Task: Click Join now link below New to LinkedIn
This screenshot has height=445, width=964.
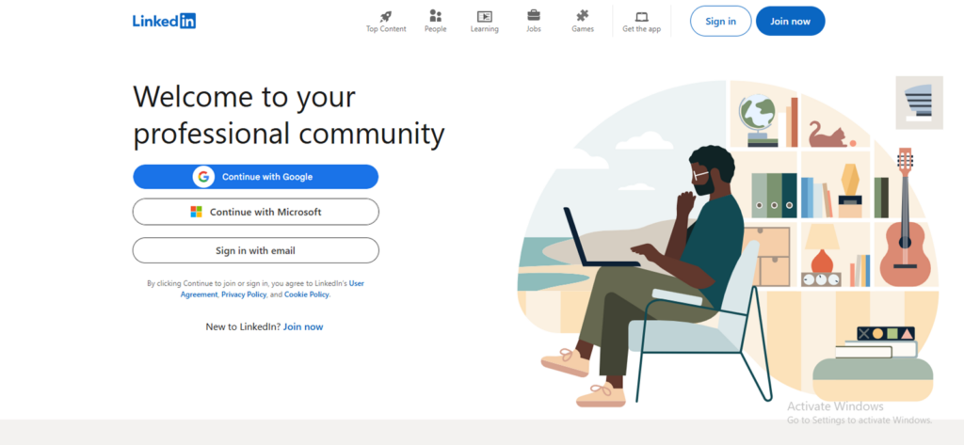Action: pyautogui.click(x=303, y=327)
